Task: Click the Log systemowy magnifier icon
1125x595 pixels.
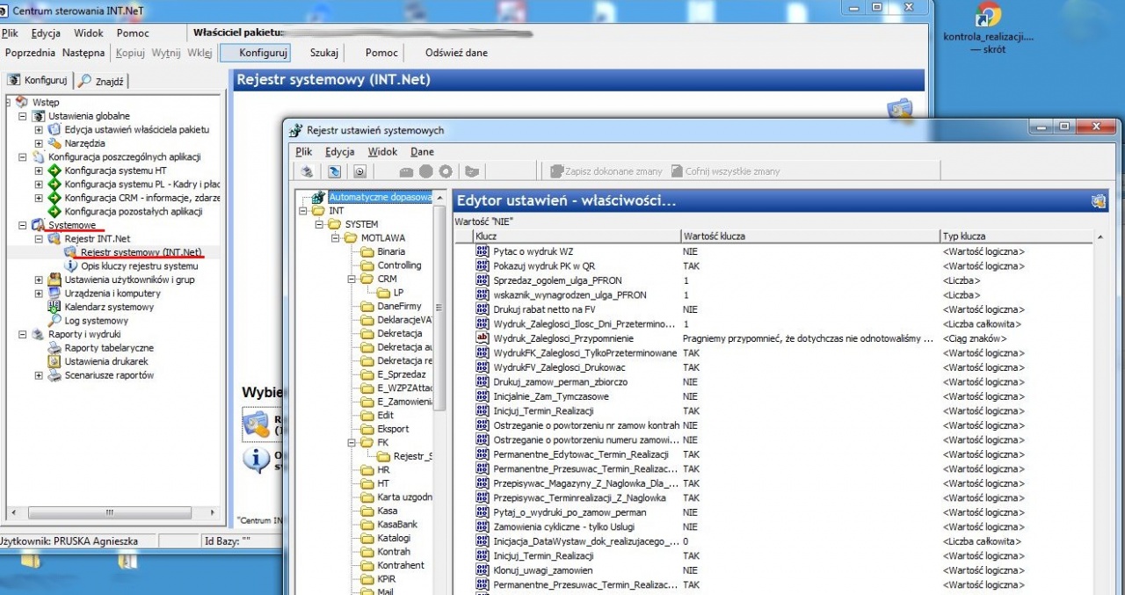Action: (54, 321)
